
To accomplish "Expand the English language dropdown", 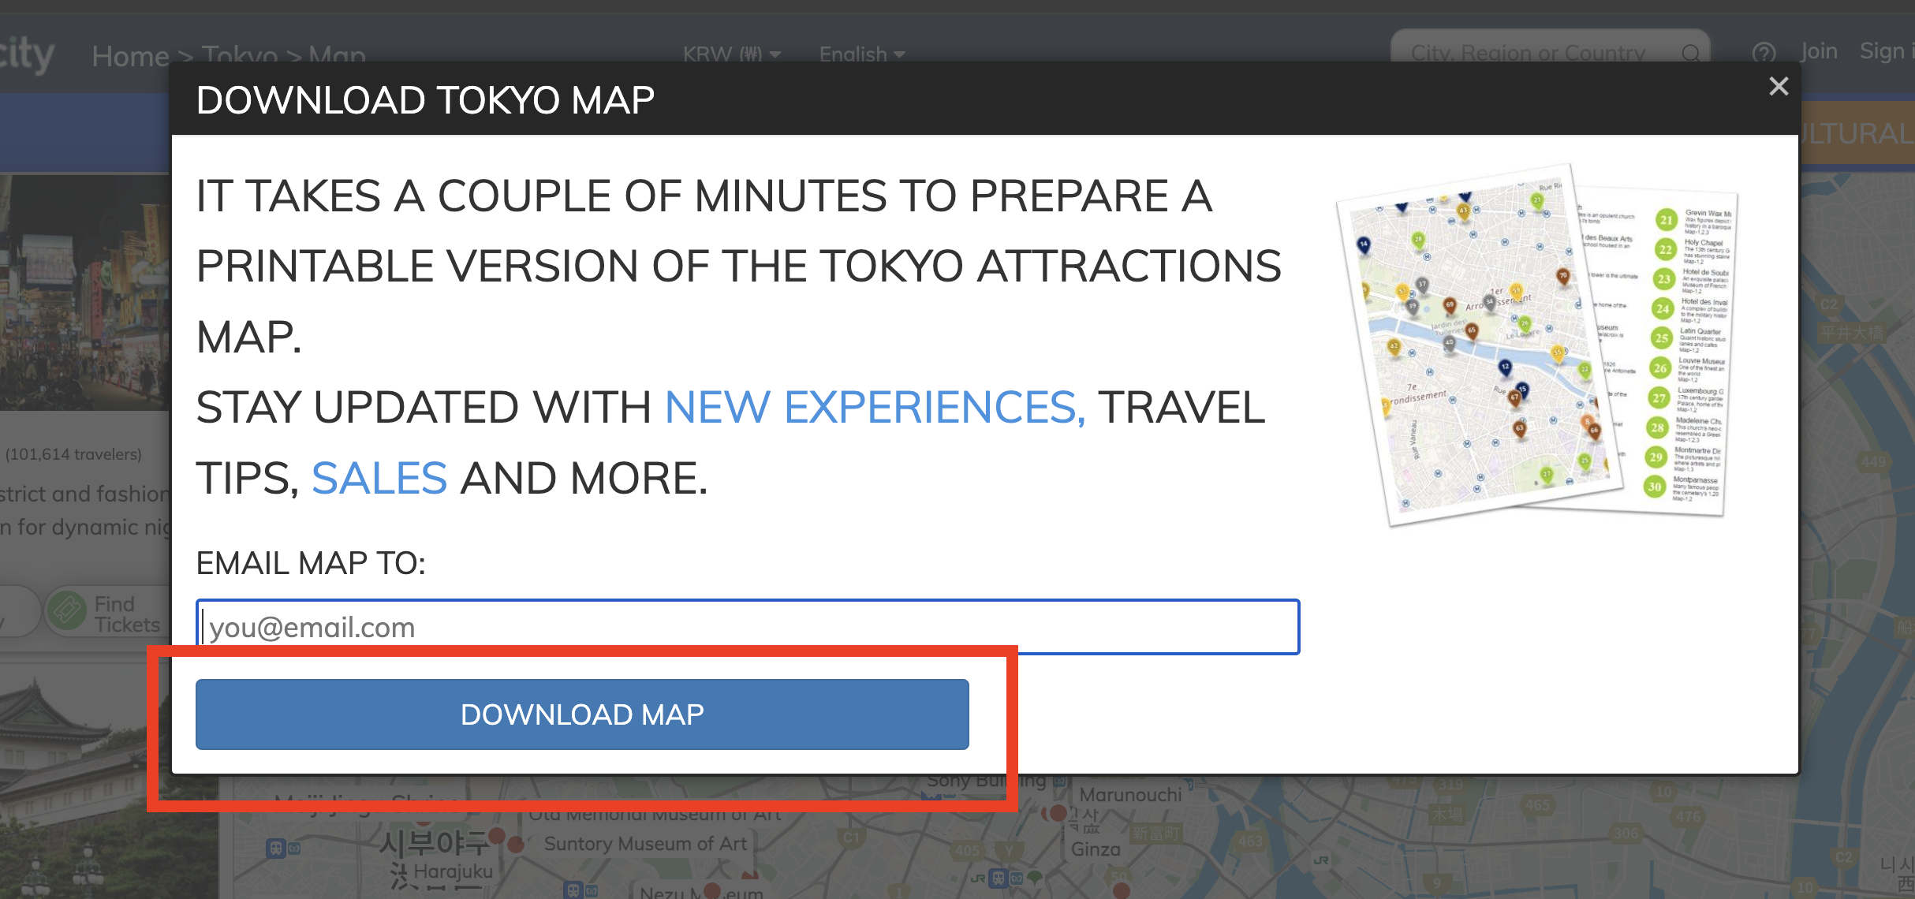I will click(861, 54).
